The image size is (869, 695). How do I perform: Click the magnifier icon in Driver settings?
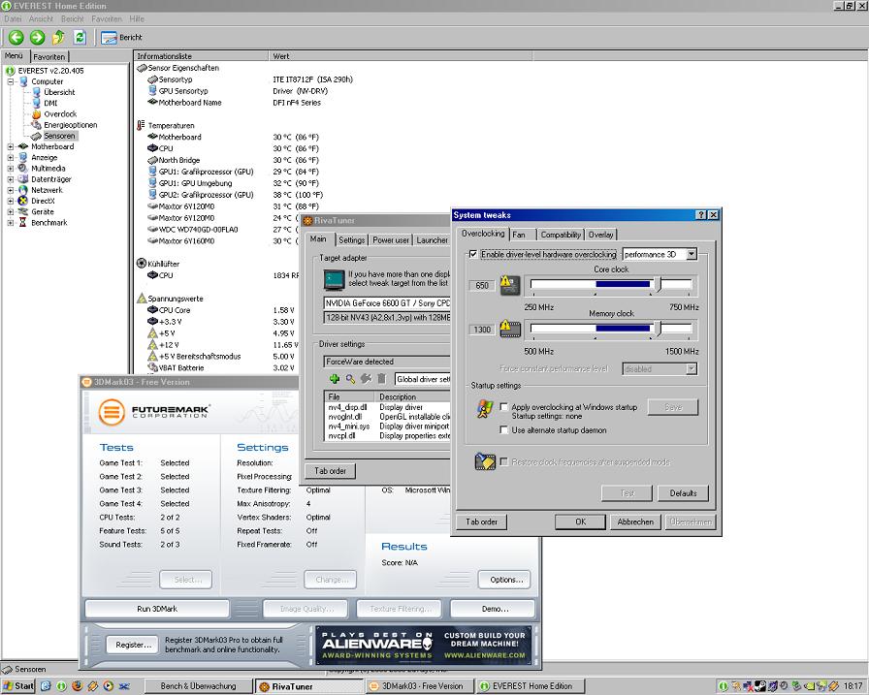coord(350,378)
